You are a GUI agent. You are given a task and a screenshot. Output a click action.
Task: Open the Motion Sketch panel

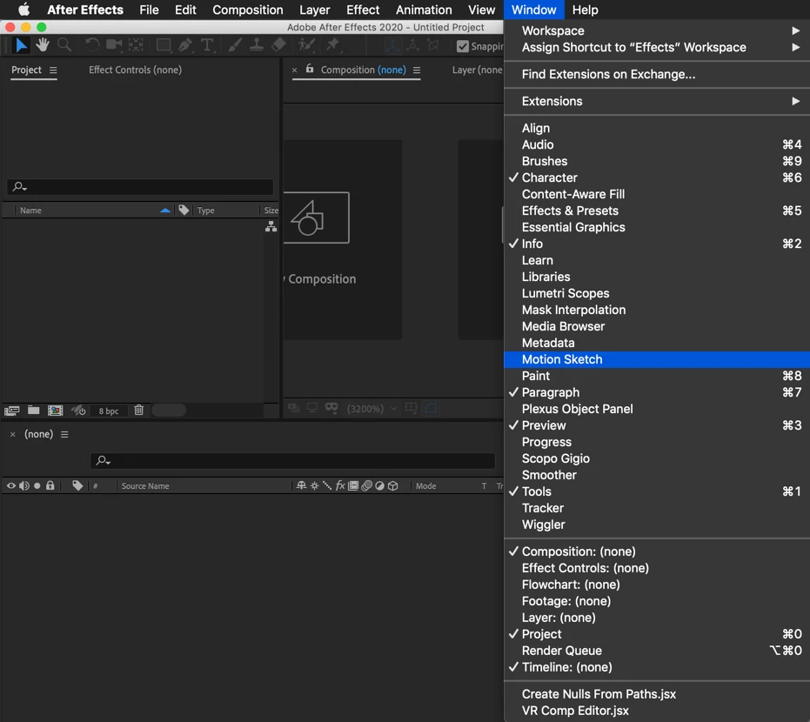(x=657, y=359)
